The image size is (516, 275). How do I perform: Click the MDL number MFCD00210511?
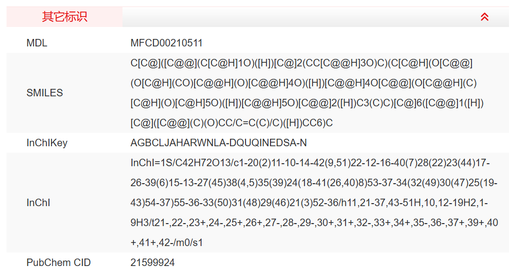point(166,43)
